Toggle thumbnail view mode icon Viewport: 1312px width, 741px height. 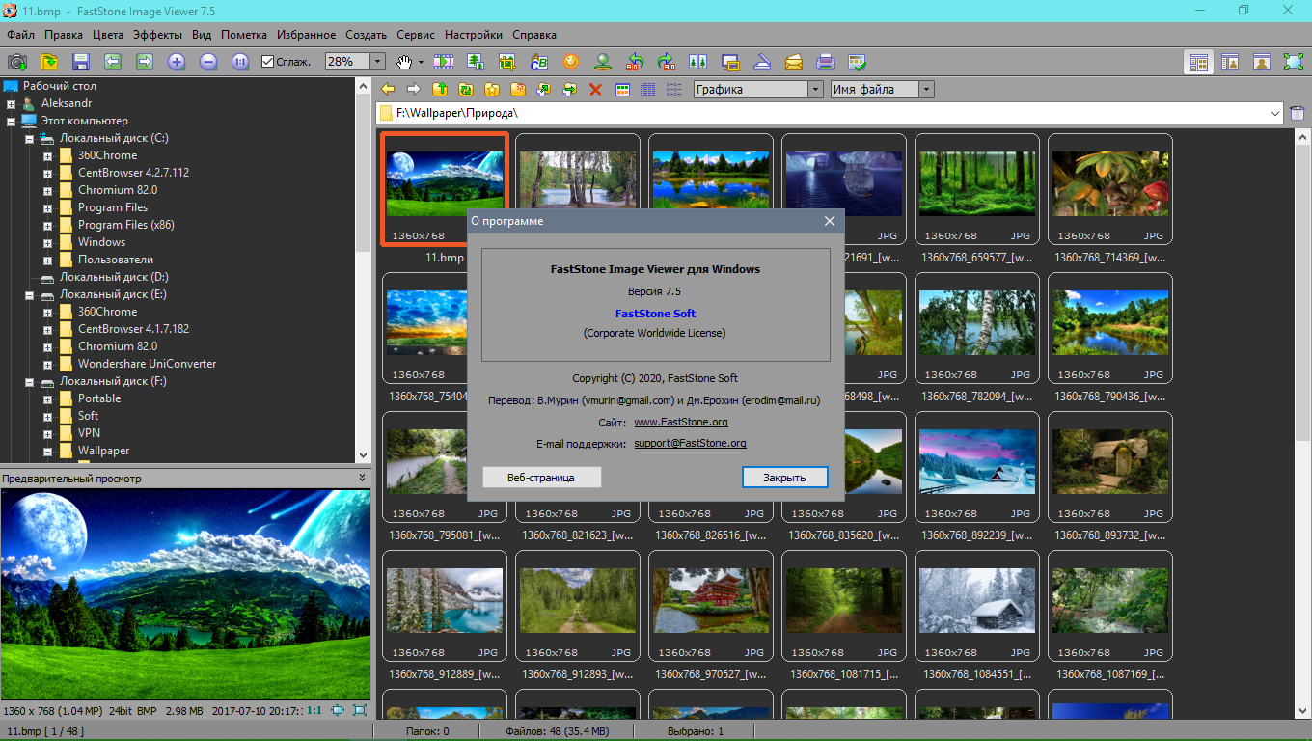tap(622, 90)
